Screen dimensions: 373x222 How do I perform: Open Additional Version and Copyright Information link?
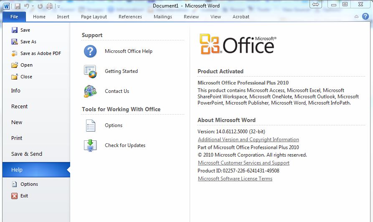click(249, 140)
